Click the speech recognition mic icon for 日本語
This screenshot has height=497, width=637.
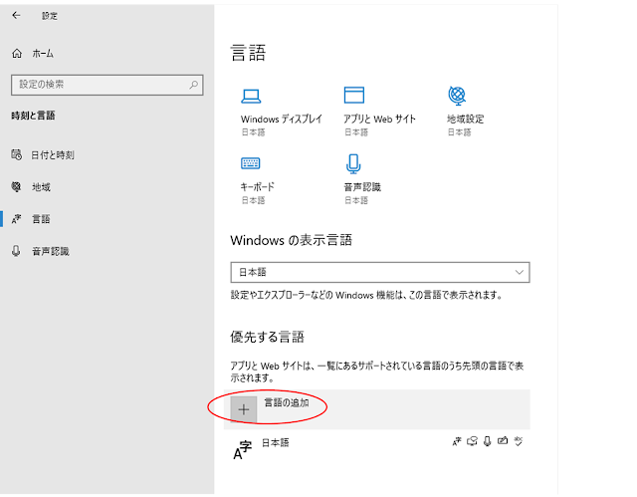(487, 441)
